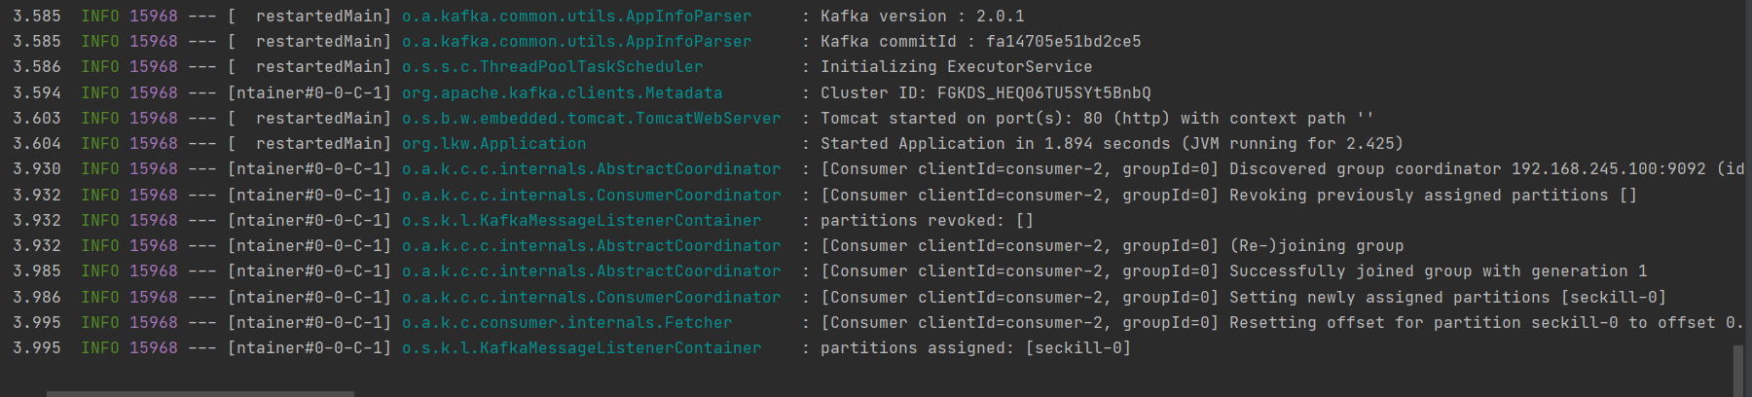The height and width of the screenshot is (397, 1752).
Task: Click the TomcatWebServer logger class name
Action: click(591, 119)
